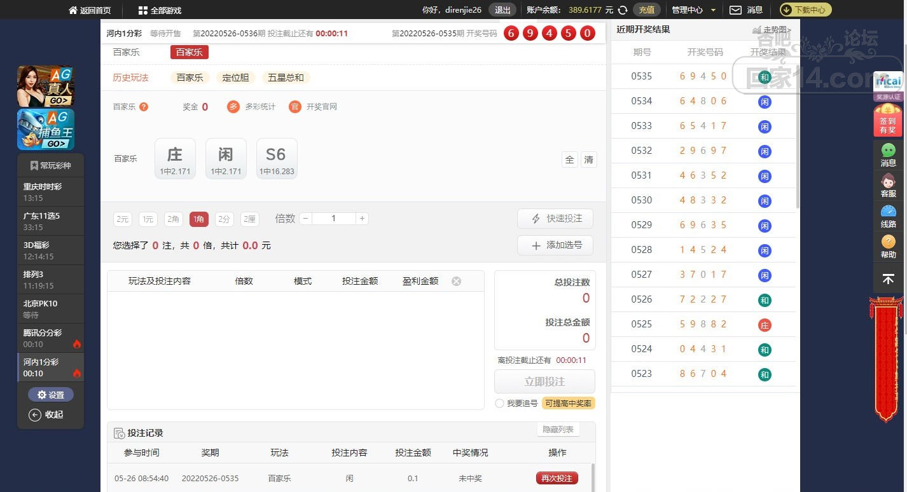Image resolution: width=907 pixels, height=492 pixels.
Task: Enable the 我要追号 option
Action: tap(499, 404)
